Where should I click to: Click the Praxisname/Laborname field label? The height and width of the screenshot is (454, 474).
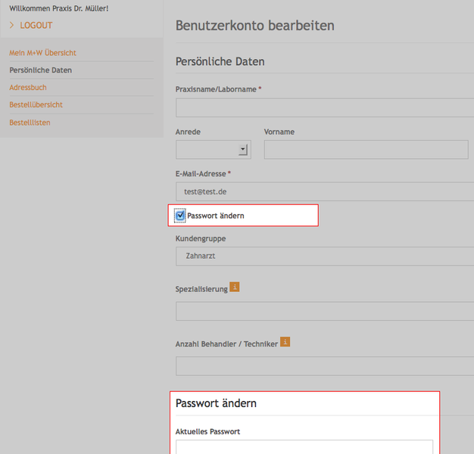click(216, 89)
